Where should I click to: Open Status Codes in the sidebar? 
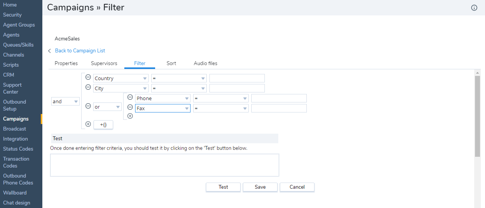18,149
